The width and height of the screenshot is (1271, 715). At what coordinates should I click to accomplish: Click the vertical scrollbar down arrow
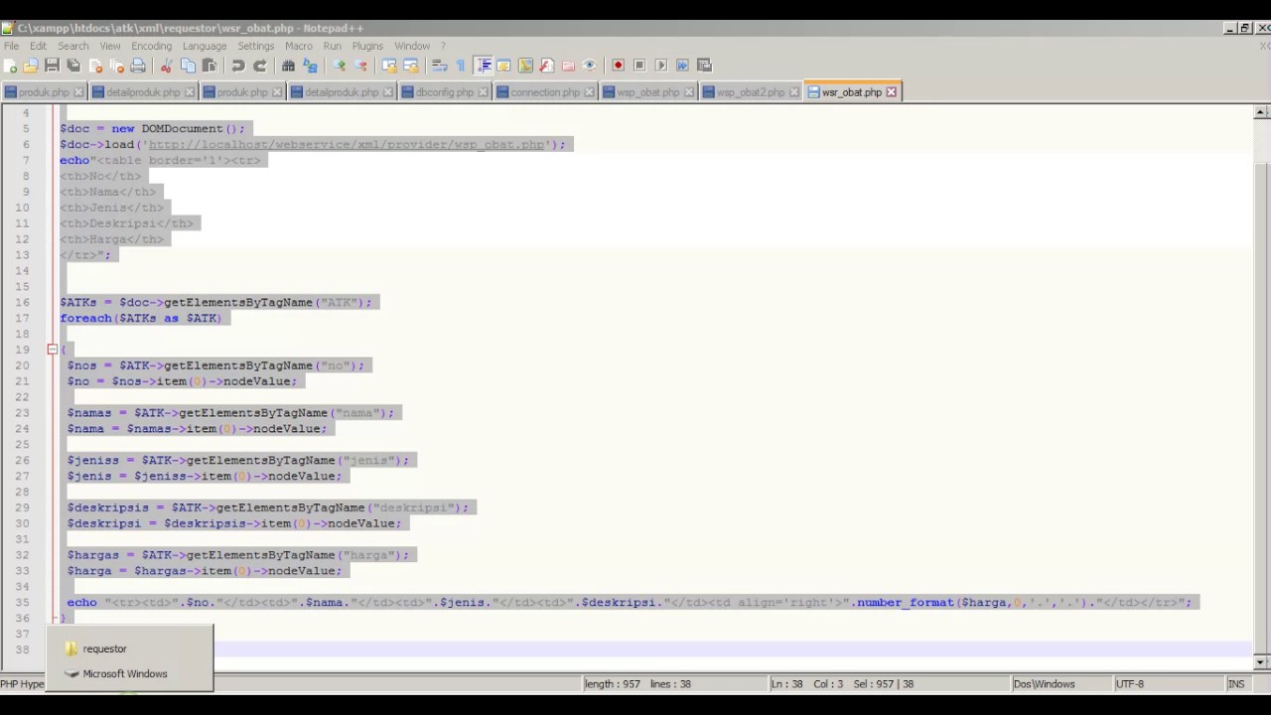click(1261, 661)
